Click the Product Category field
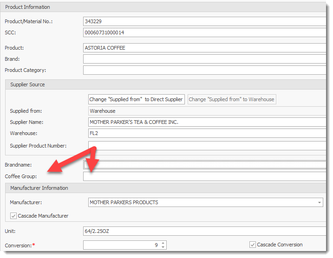The height and width of the screenshot is (258, 333). (204, 70)
